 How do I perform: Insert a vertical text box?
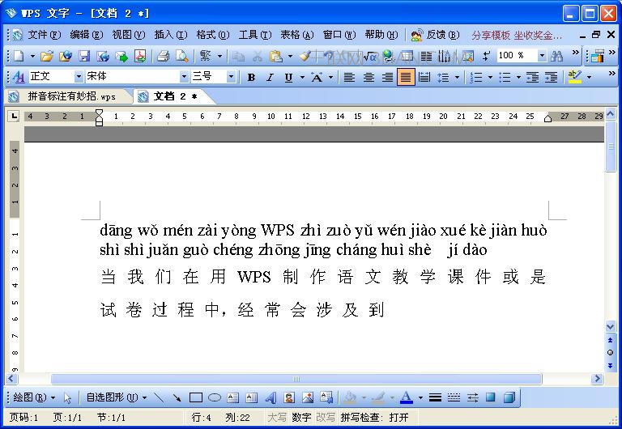tap(252, 397)
